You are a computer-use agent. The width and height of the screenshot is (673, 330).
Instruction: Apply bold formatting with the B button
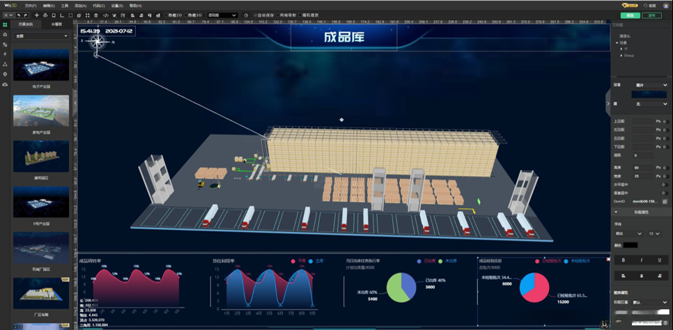[x=624, y=260]
